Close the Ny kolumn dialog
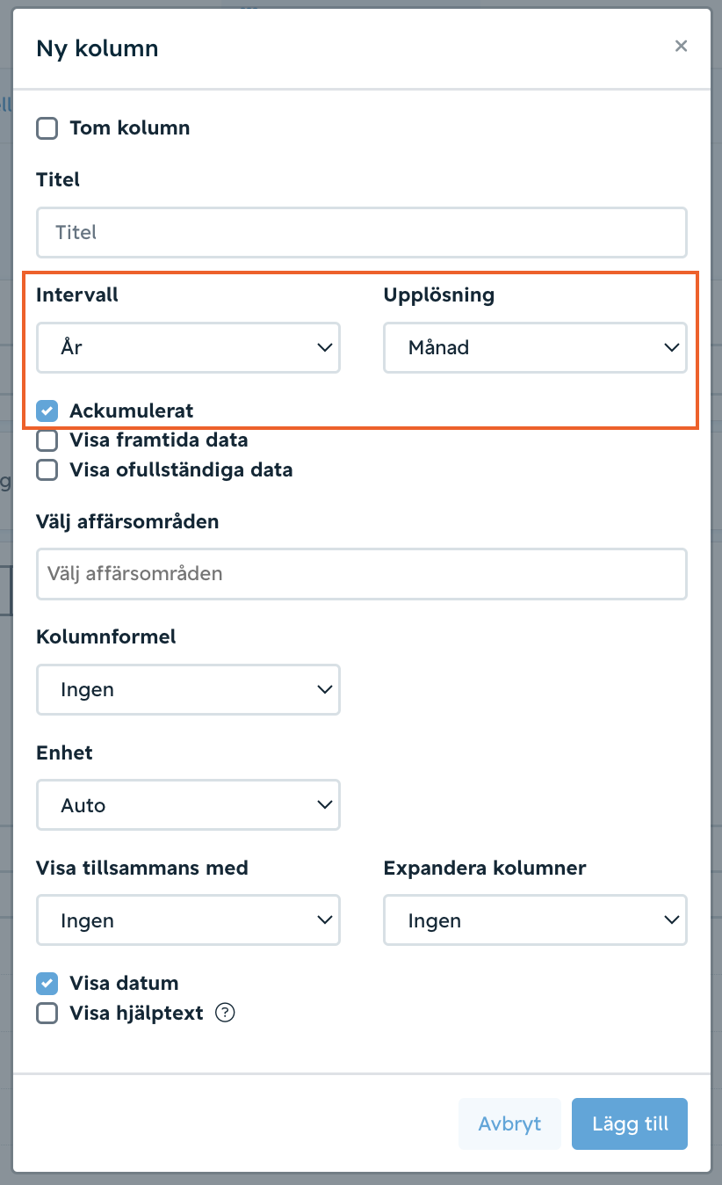 [x=681, y=47]
